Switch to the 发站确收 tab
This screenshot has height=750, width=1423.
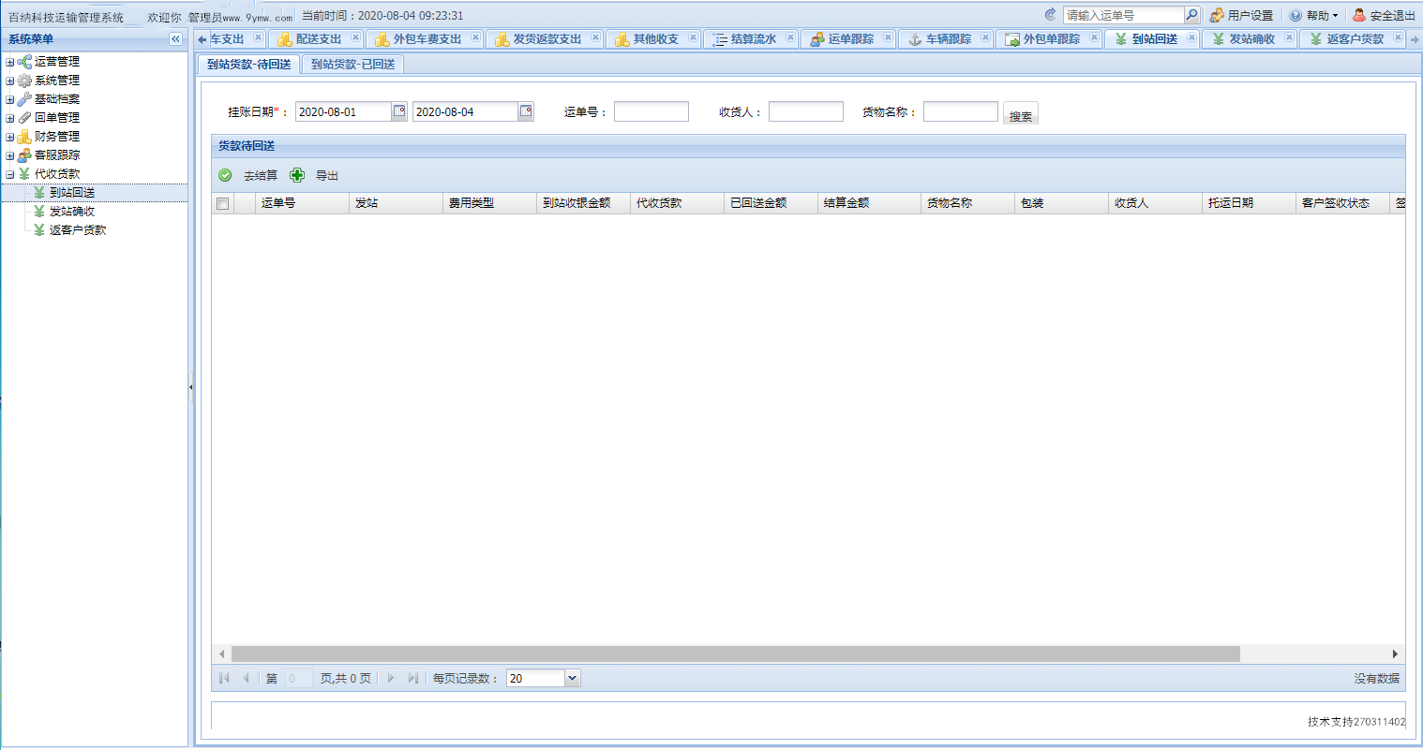pos(1251,39)
